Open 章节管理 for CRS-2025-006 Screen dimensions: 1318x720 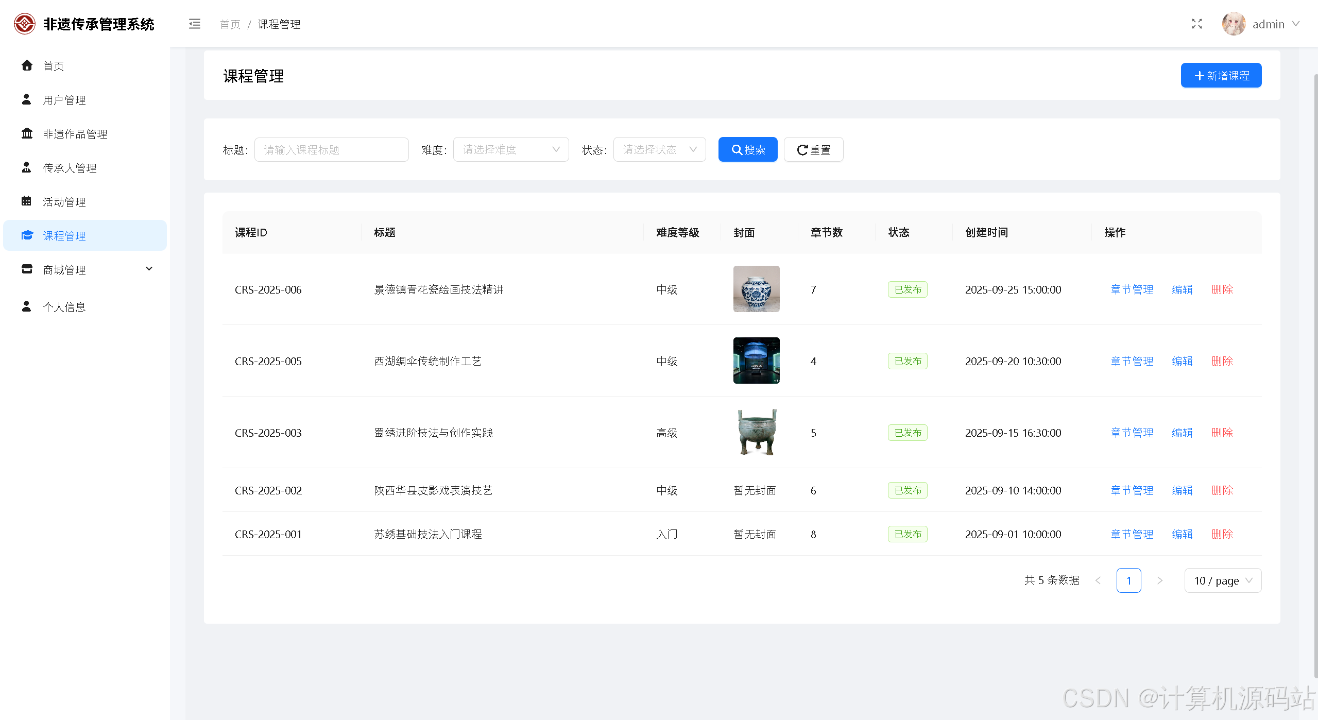click(x=1132, y=289)
